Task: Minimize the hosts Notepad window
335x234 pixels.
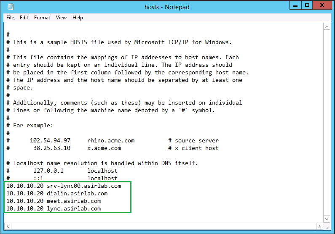Action: [295, 5]
